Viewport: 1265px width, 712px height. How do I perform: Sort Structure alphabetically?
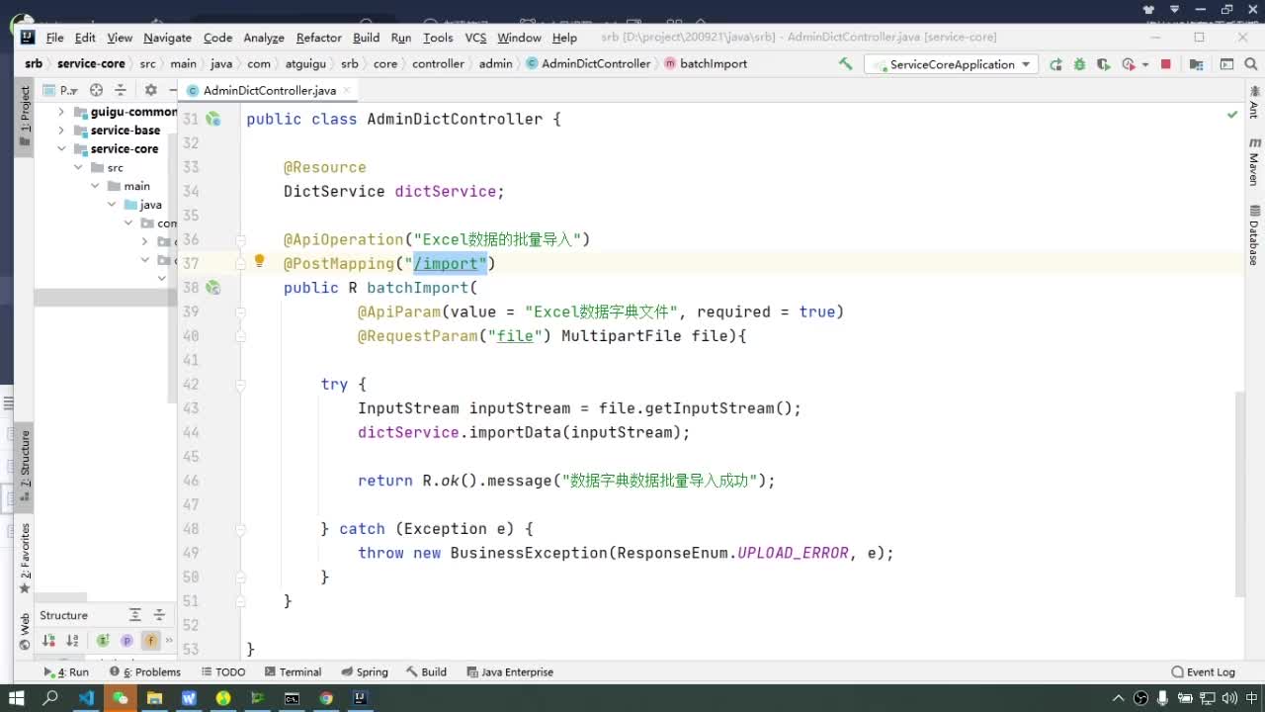[x=74, y=641]
